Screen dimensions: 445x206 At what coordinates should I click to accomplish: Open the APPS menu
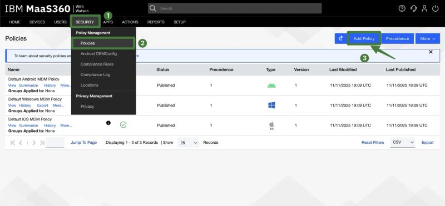108,22
